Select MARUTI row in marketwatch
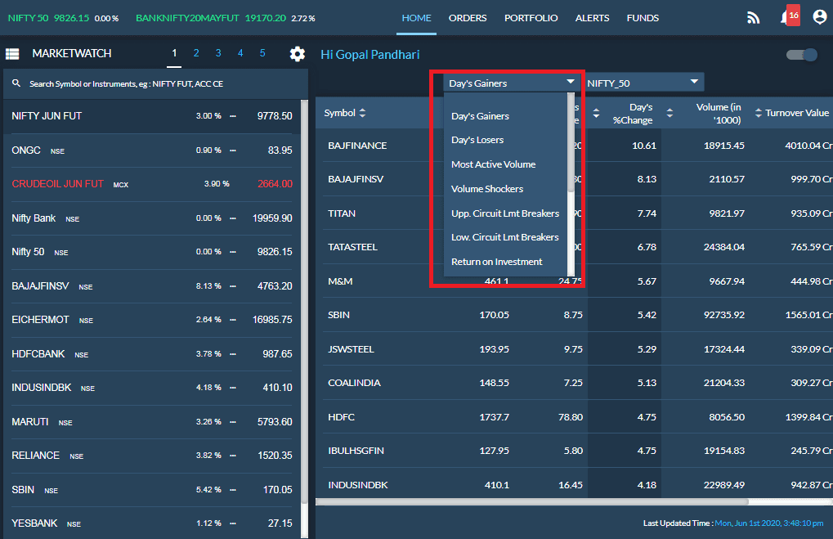 click(152, 421)
